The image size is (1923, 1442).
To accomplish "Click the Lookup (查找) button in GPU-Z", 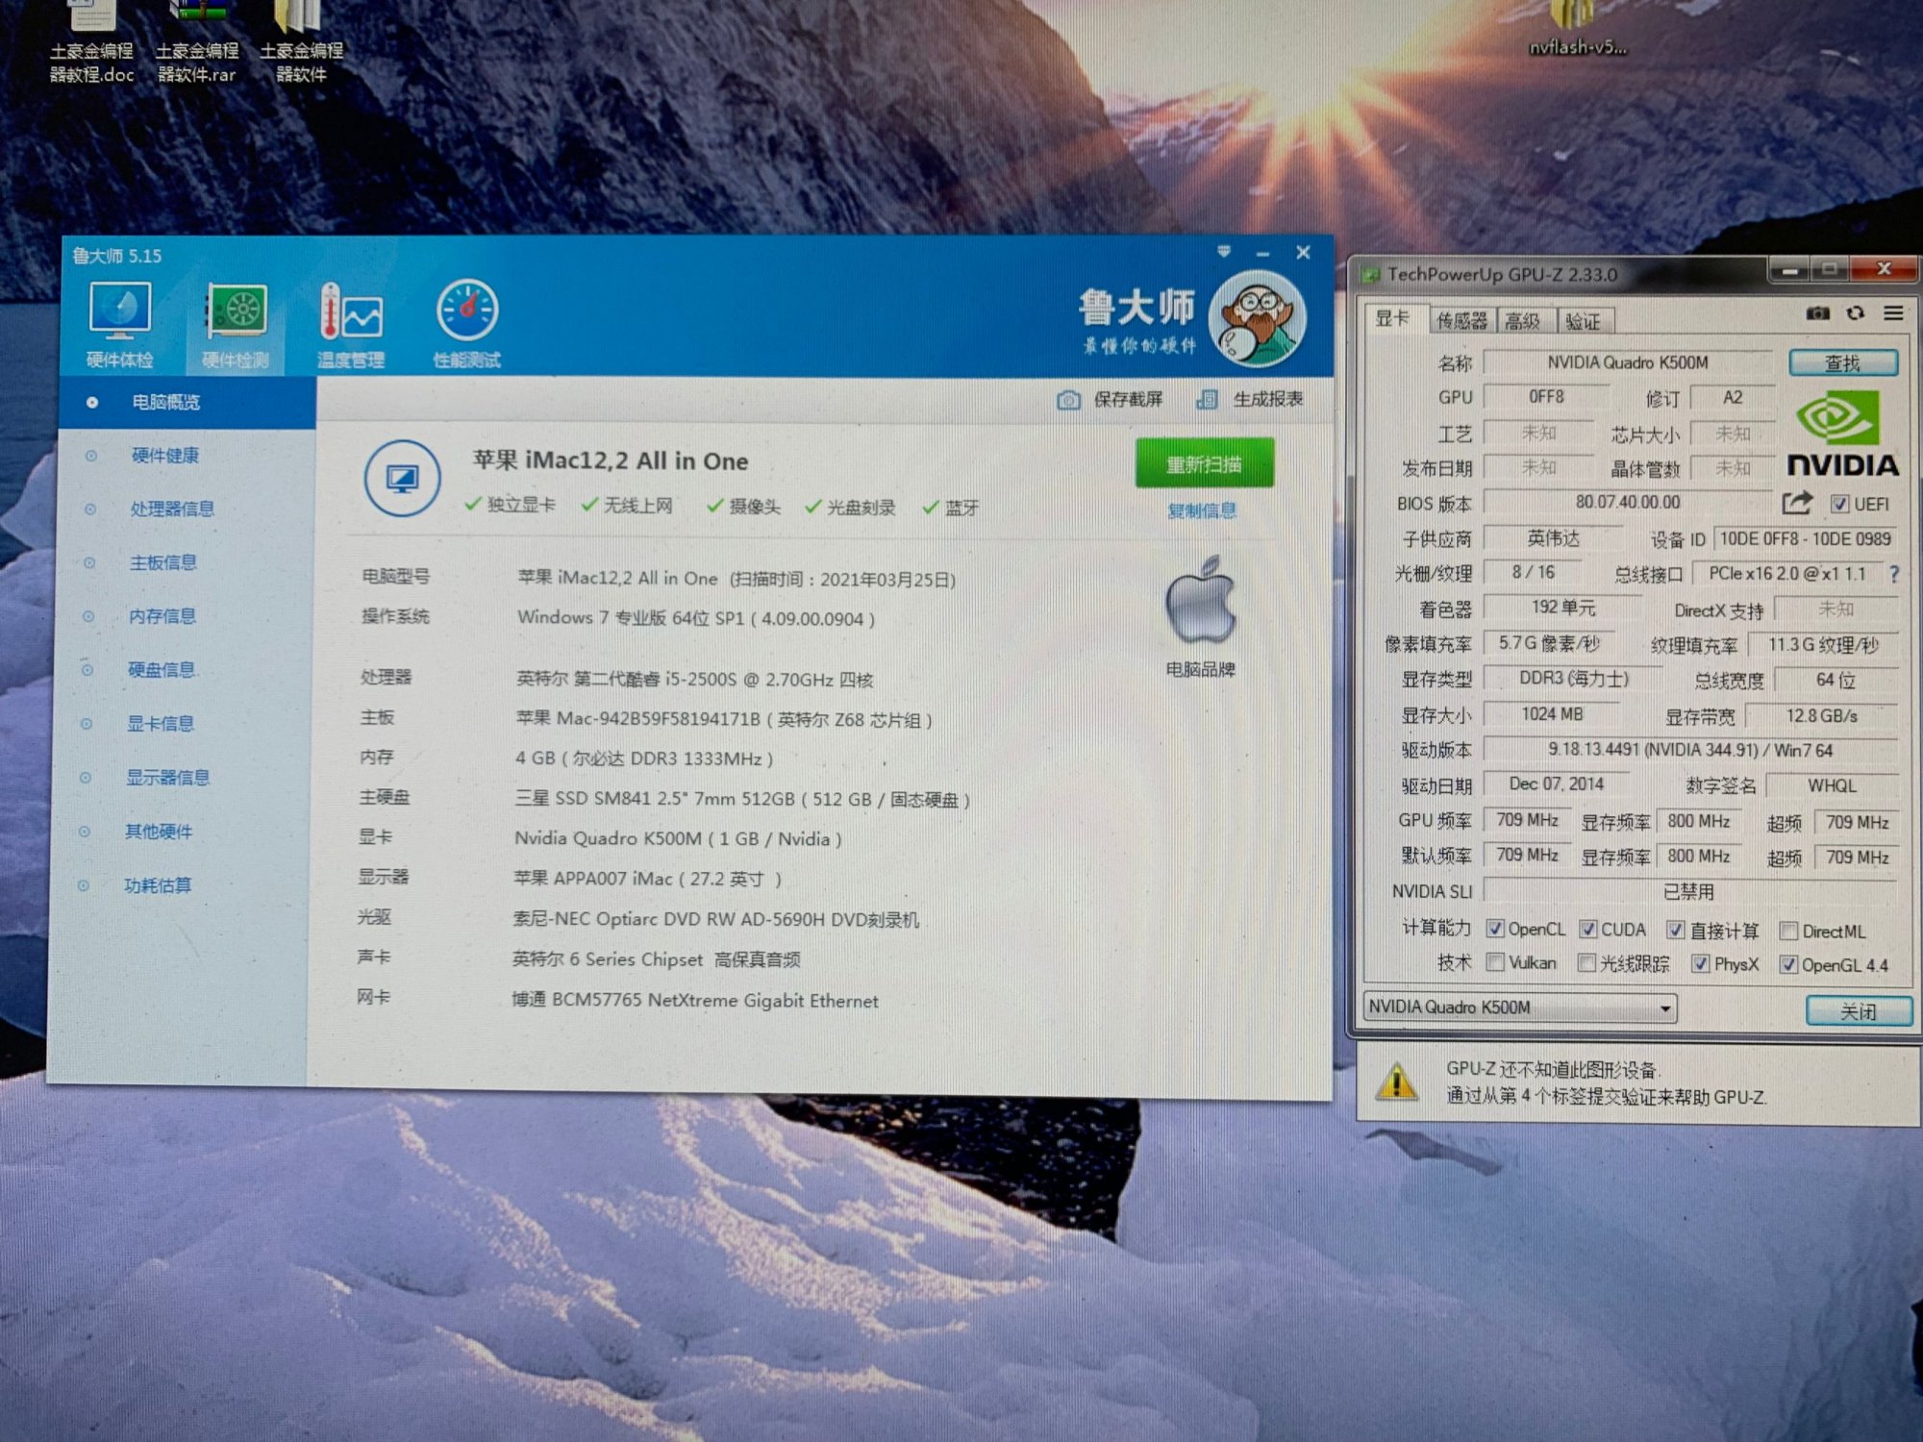I will point(1842,363).
